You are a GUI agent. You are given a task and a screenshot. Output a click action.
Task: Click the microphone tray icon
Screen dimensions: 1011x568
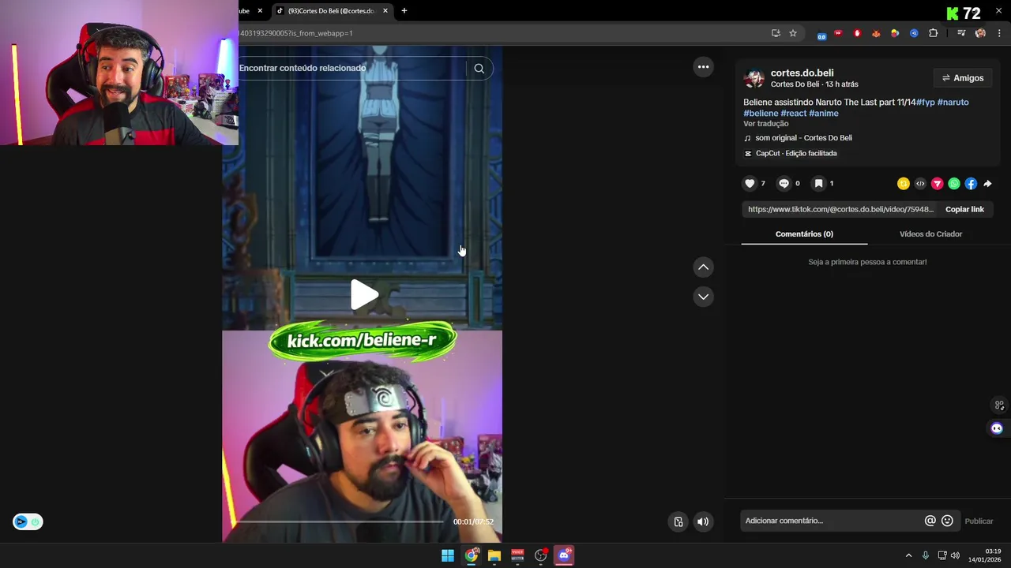click(x=926, y=555)
